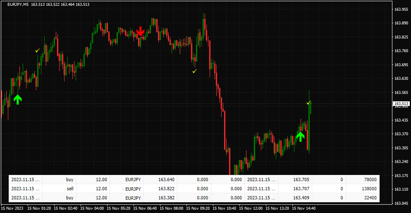Image resolution: width=411 pixels, height=213 pixels.
Task: Click the 163.305 price axis label
Action: tap(401, 148)
